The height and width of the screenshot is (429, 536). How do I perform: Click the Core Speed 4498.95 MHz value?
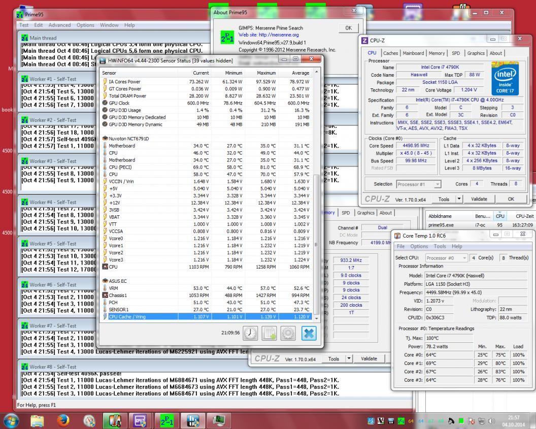click(x=416, y=146)
